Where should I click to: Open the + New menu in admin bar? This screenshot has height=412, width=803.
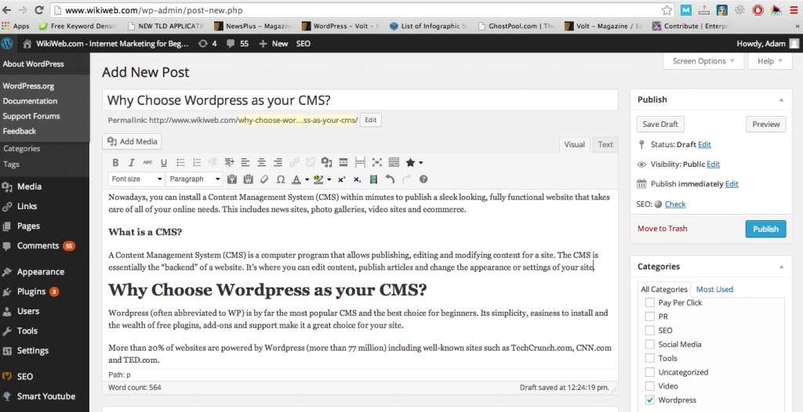coord(274,44)
